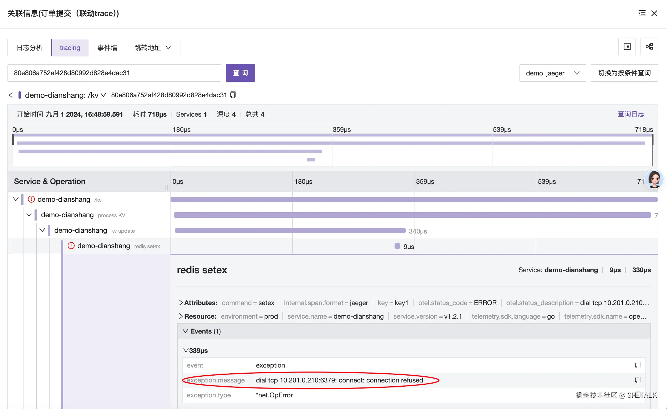667x409 pixels.
Task: Switch to the 日志分析 tab
Action: click(30, 48)
